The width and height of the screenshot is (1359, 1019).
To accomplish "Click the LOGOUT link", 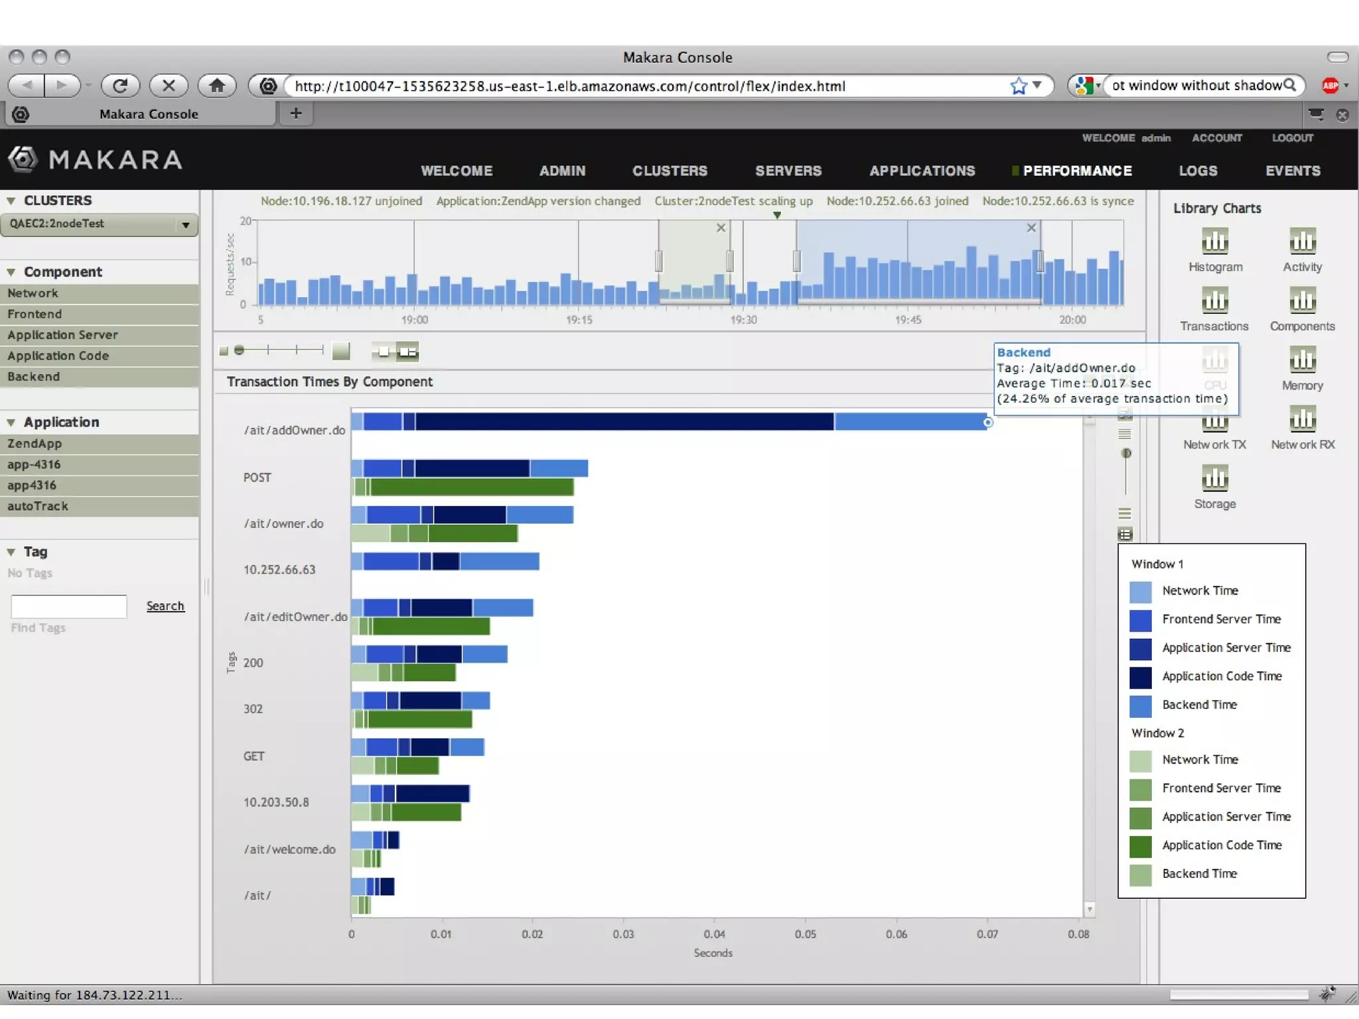I will (1292, 138).
